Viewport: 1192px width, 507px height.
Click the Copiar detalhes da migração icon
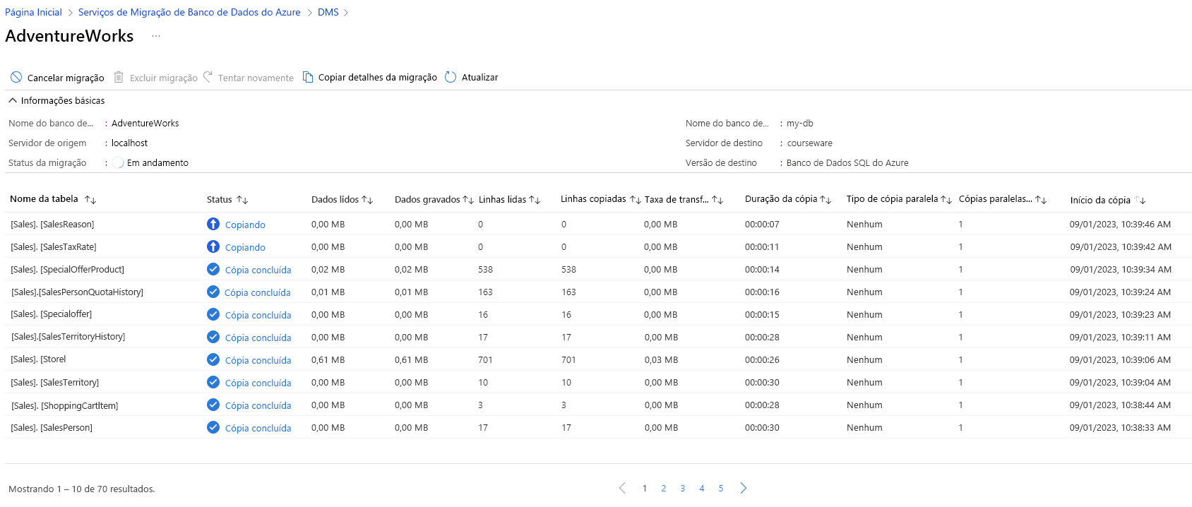pyautogui.click(x=308, y=77)
